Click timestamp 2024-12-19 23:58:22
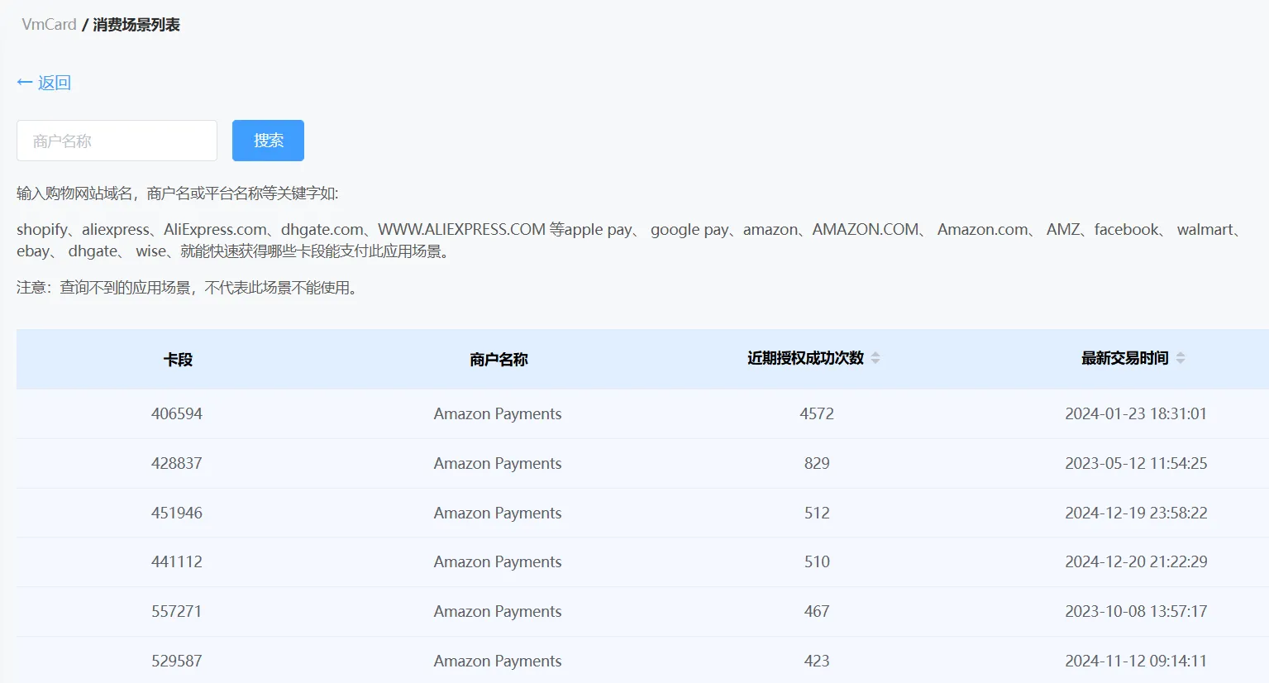 pos(1136,513)
